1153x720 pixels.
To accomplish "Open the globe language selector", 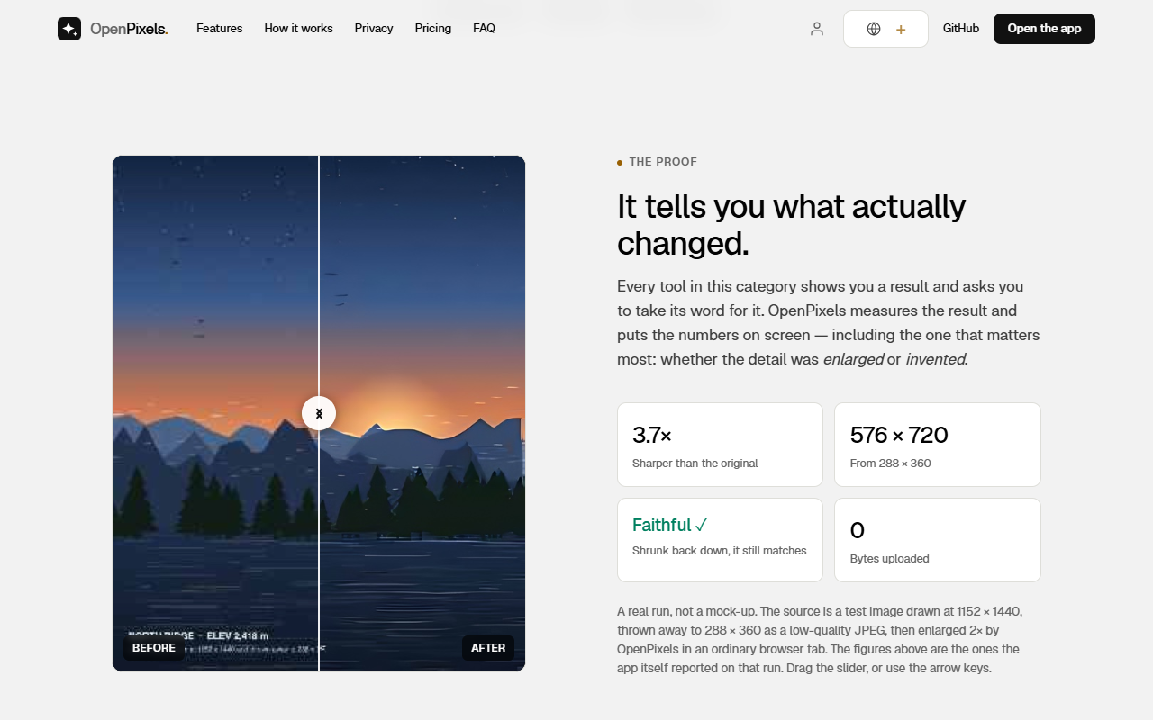I will click(885, 29).
